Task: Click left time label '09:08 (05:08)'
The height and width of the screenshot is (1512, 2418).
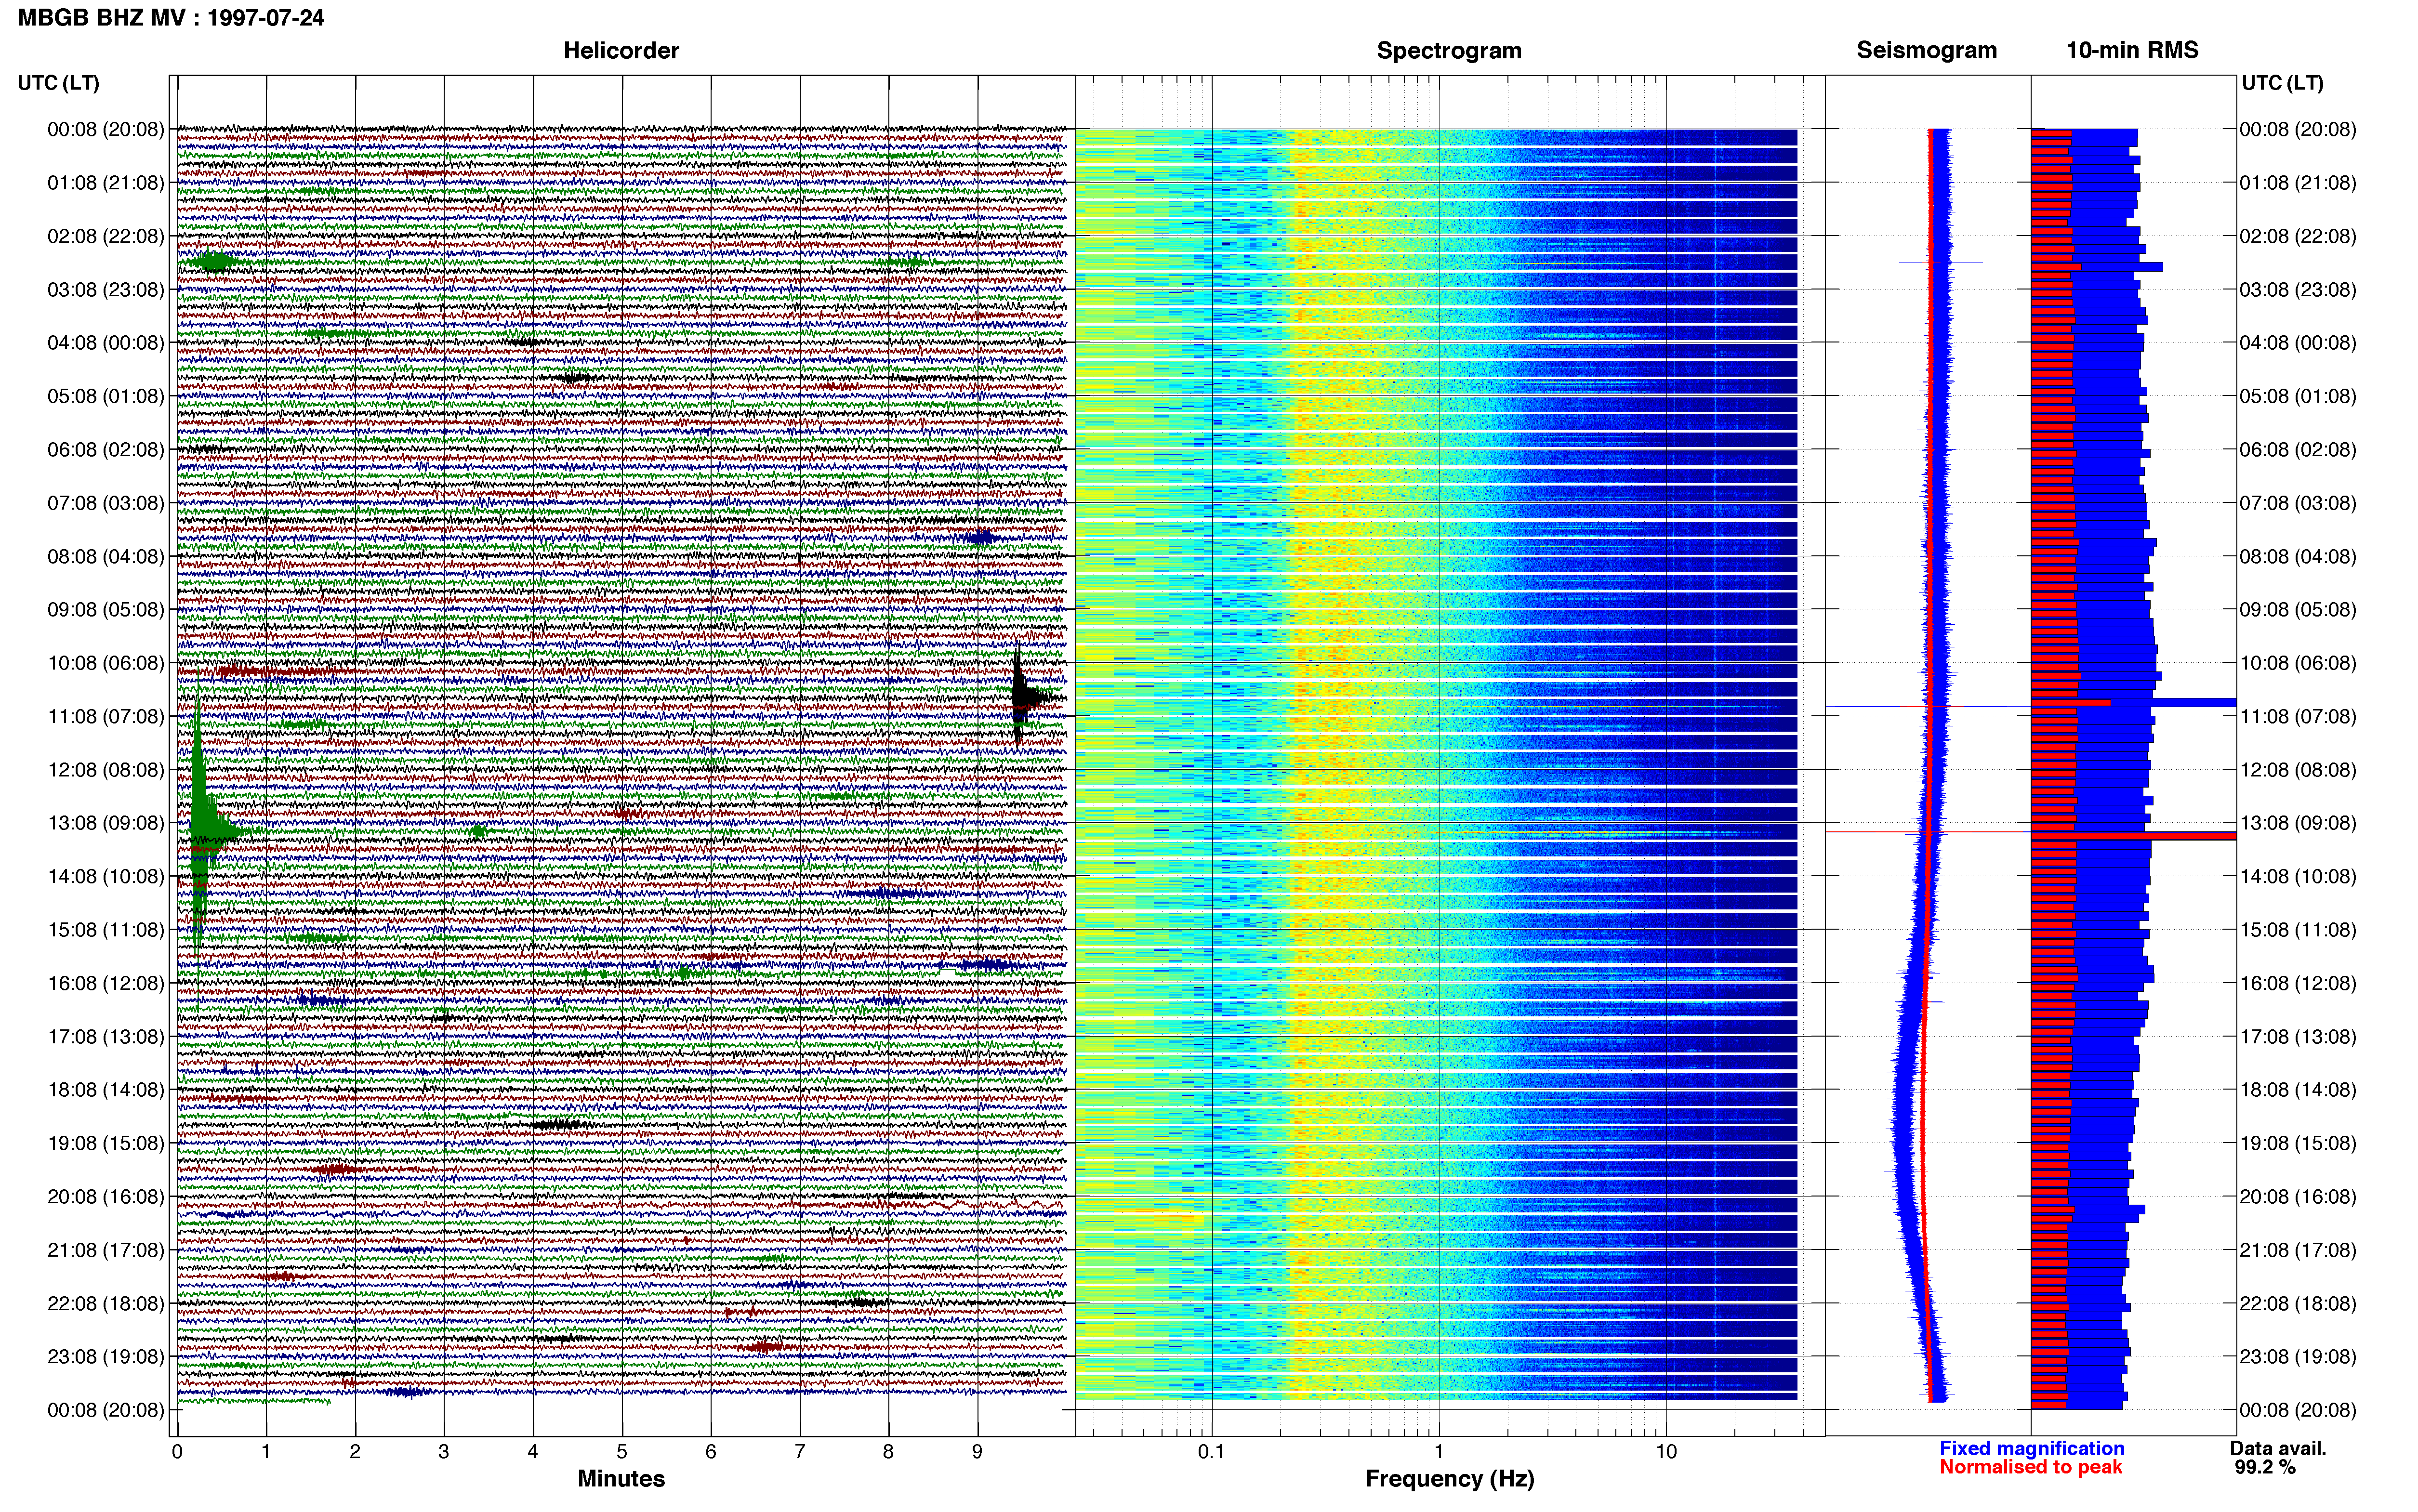Action: tap(105, 609)
